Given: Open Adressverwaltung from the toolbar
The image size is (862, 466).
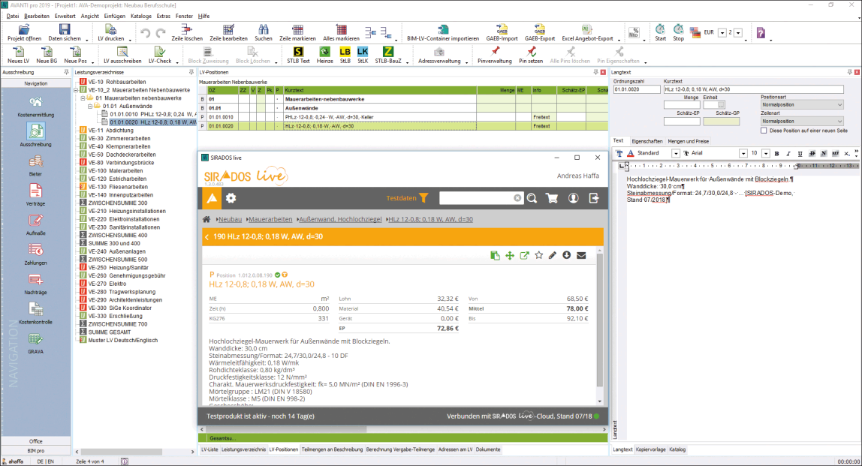Looking at the screenshot, I should [439, 56].
